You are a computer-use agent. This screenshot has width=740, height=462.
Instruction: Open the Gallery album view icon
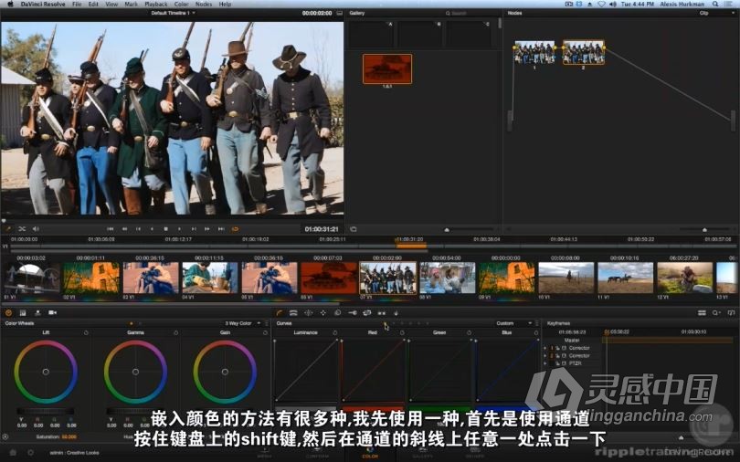tap(353, 229)
